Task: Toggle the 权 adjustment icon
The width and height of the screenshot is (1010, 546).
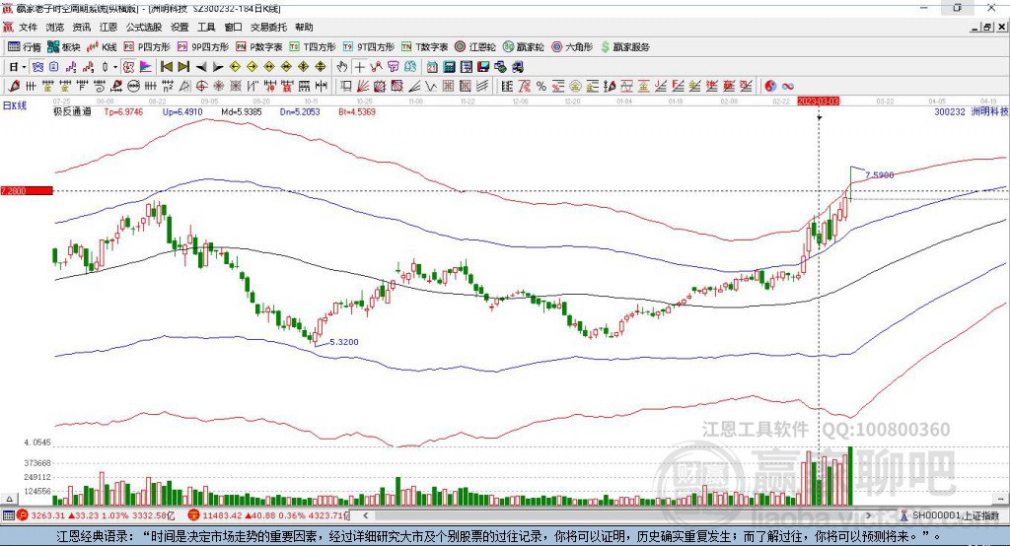Action: point(129,67)
